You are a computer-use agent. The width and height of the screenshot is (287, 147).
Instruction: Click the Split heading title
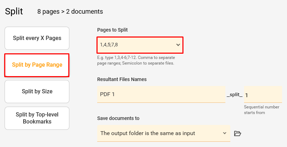point(14,12)
